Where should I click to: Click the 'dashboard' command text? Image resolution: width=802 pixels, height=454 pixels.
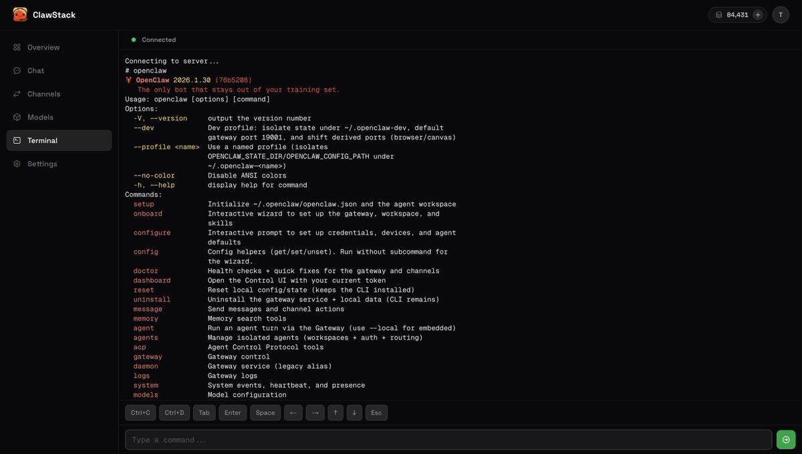point(152,280)
